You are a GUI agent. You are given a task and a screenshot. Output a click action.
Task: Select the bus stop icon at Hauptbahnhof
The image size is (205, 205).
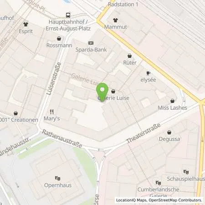(x=68, y=15)
